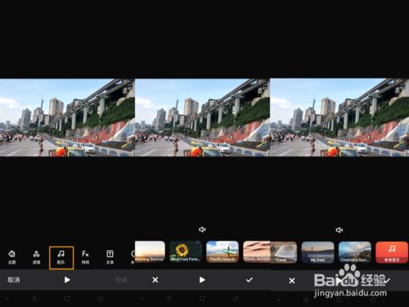Choose the Travel music track

point(284,252)
